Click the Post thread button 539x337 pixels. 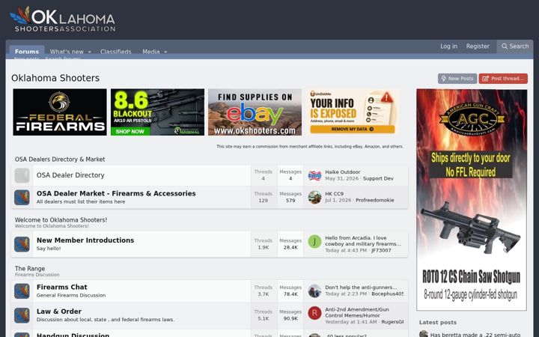click(x=503, y=79)
